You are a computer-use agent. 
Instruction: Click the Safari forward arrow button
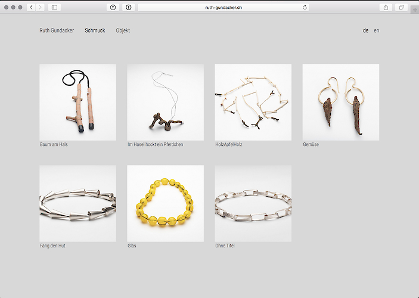40,7
